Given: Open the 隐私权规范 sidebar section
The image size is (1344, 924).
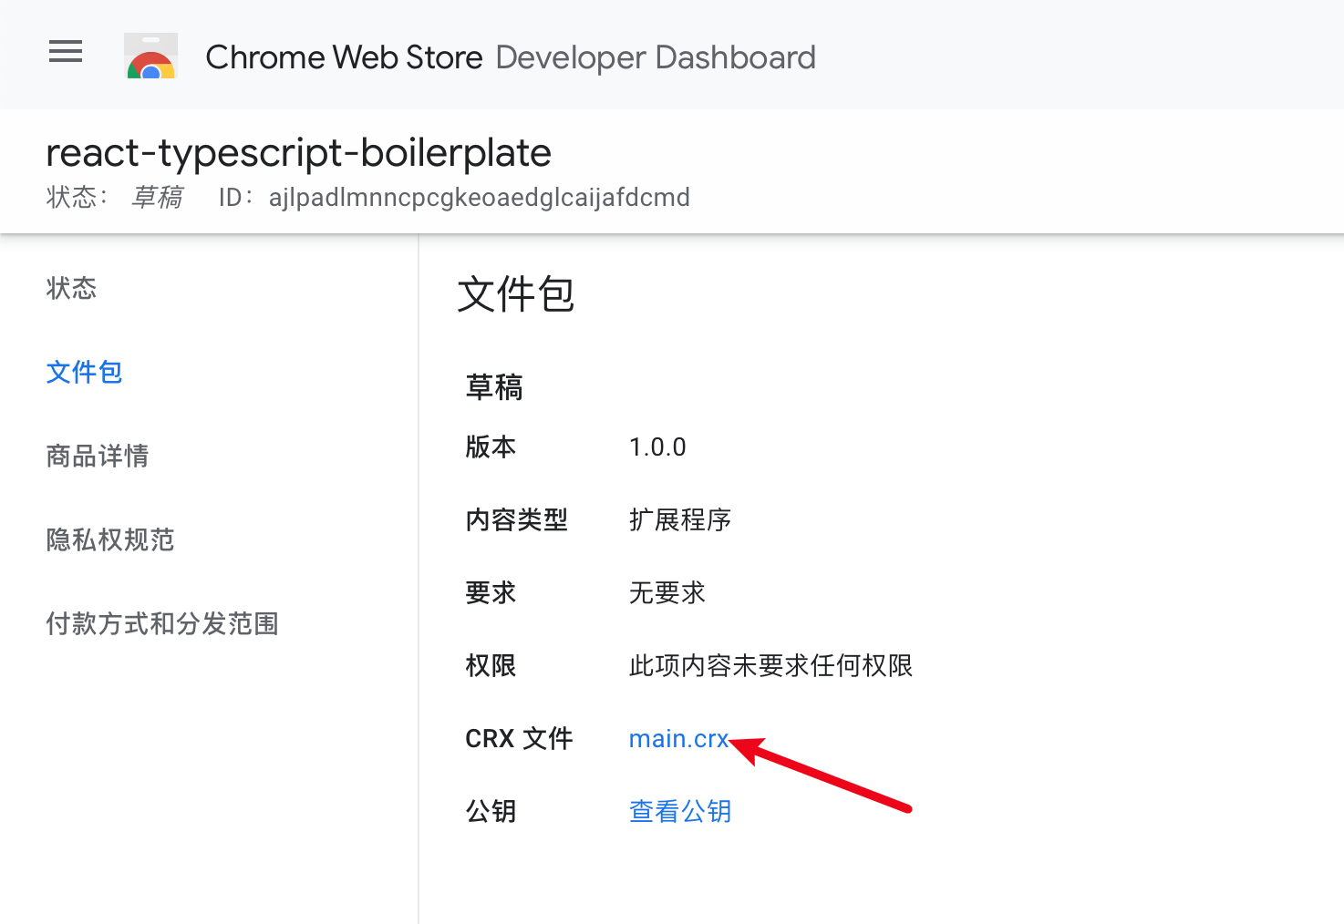Looking at the screenshot, I should pyautogui.click(x=110, y=539).
